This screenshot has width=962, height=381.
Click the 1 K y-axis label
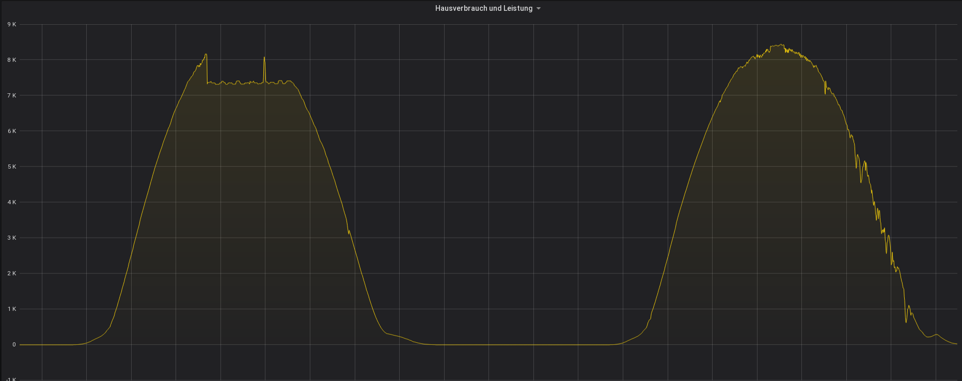pos(12,309)
